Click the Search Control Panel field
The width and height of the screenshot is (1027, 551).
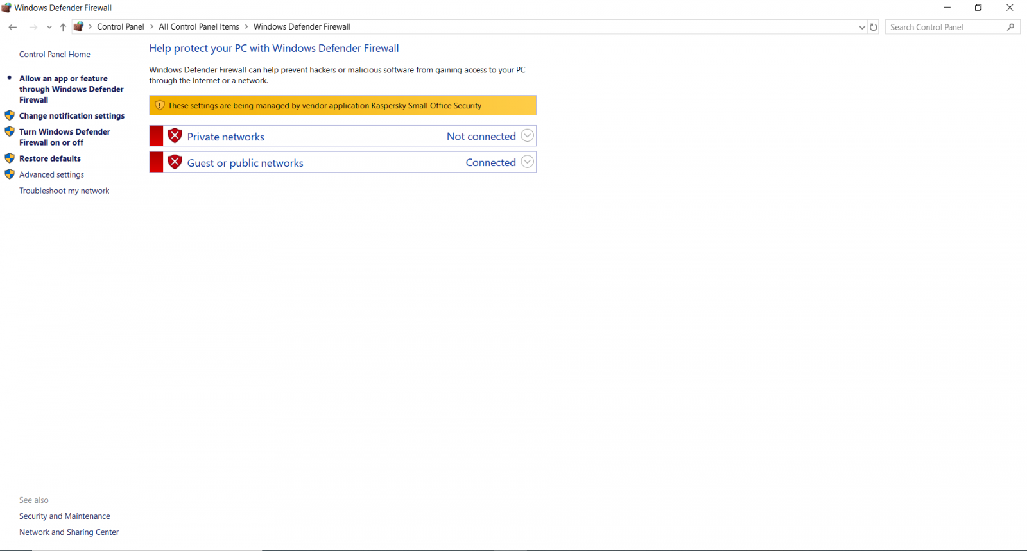point(944,27)
